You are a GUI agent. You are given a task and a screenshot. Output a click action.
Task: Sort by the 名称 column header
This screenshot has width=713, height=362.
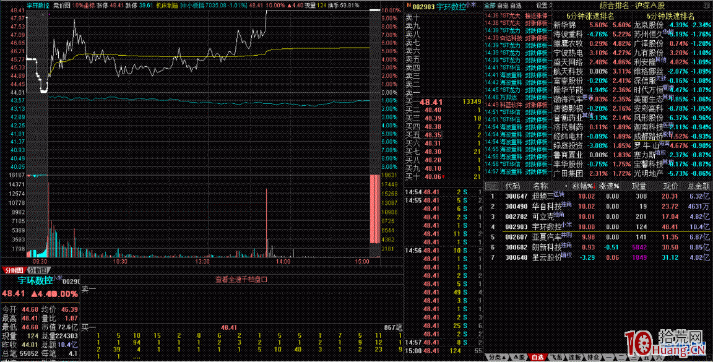point(541,186)
